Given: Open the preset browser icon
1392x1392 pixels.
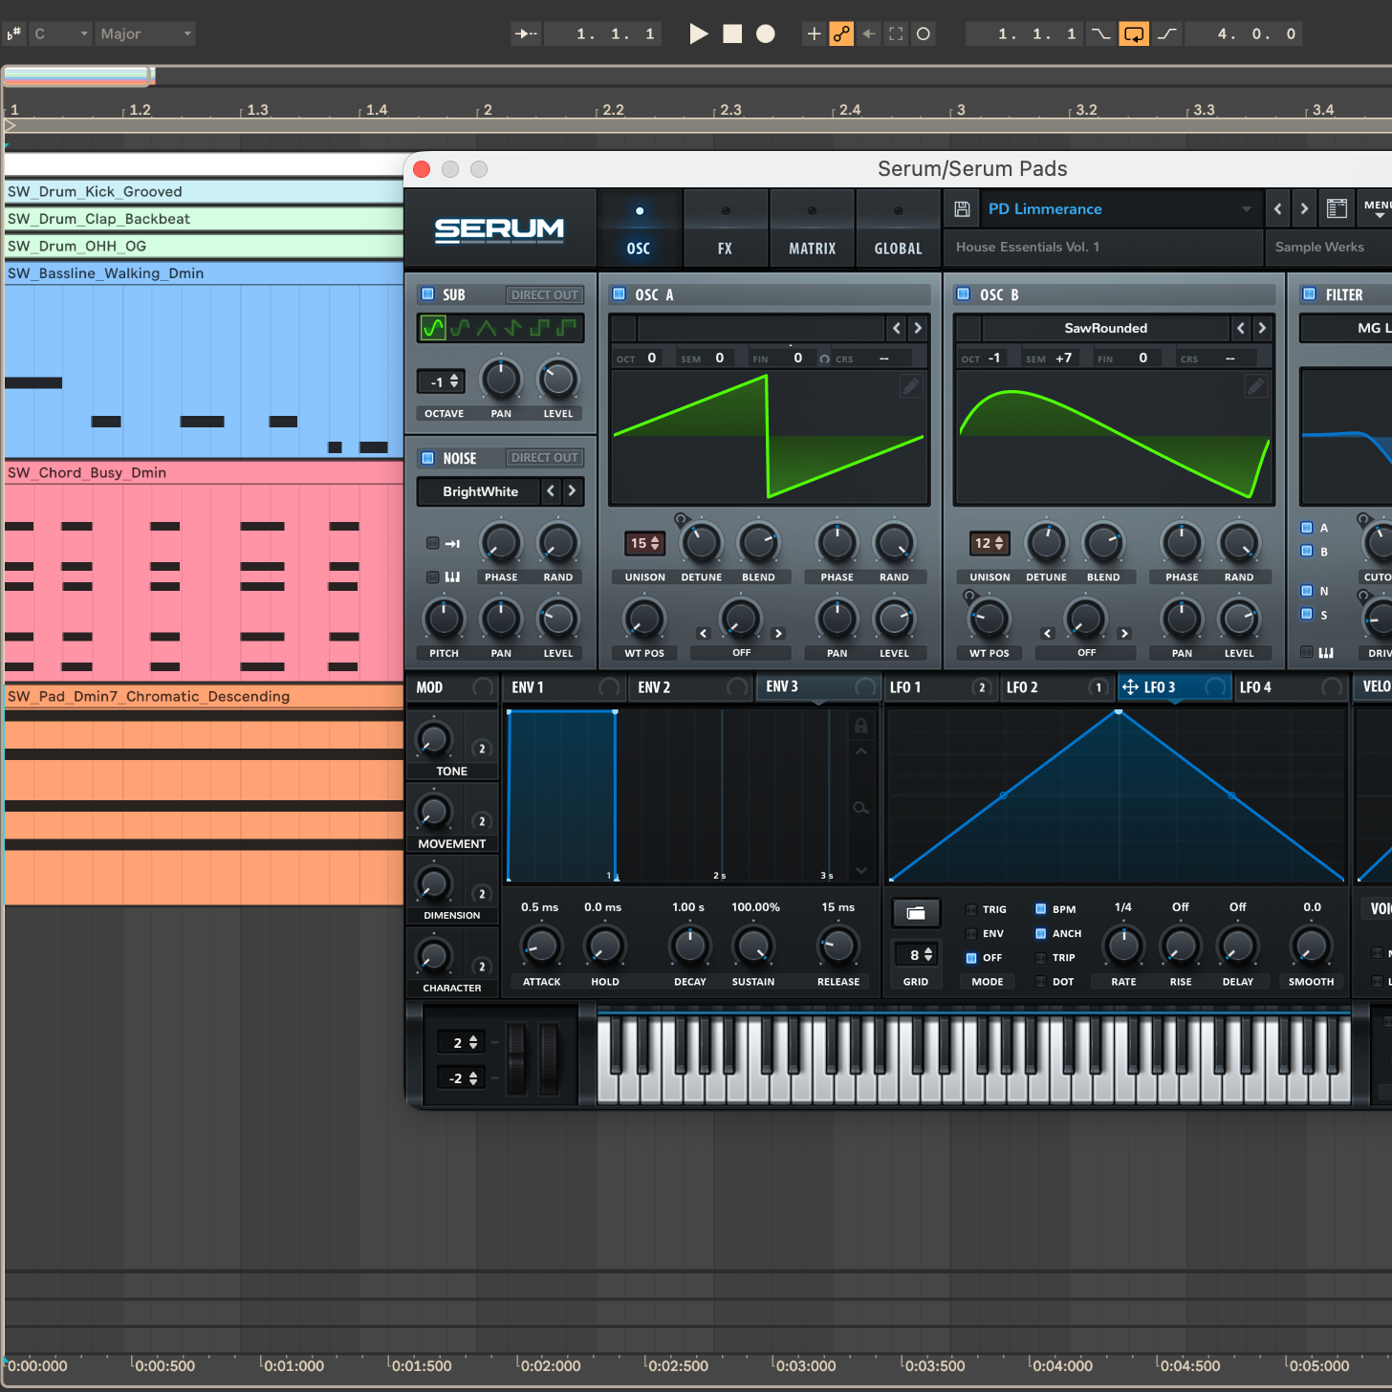Looking at the screenshot, I should (1337, 209).
